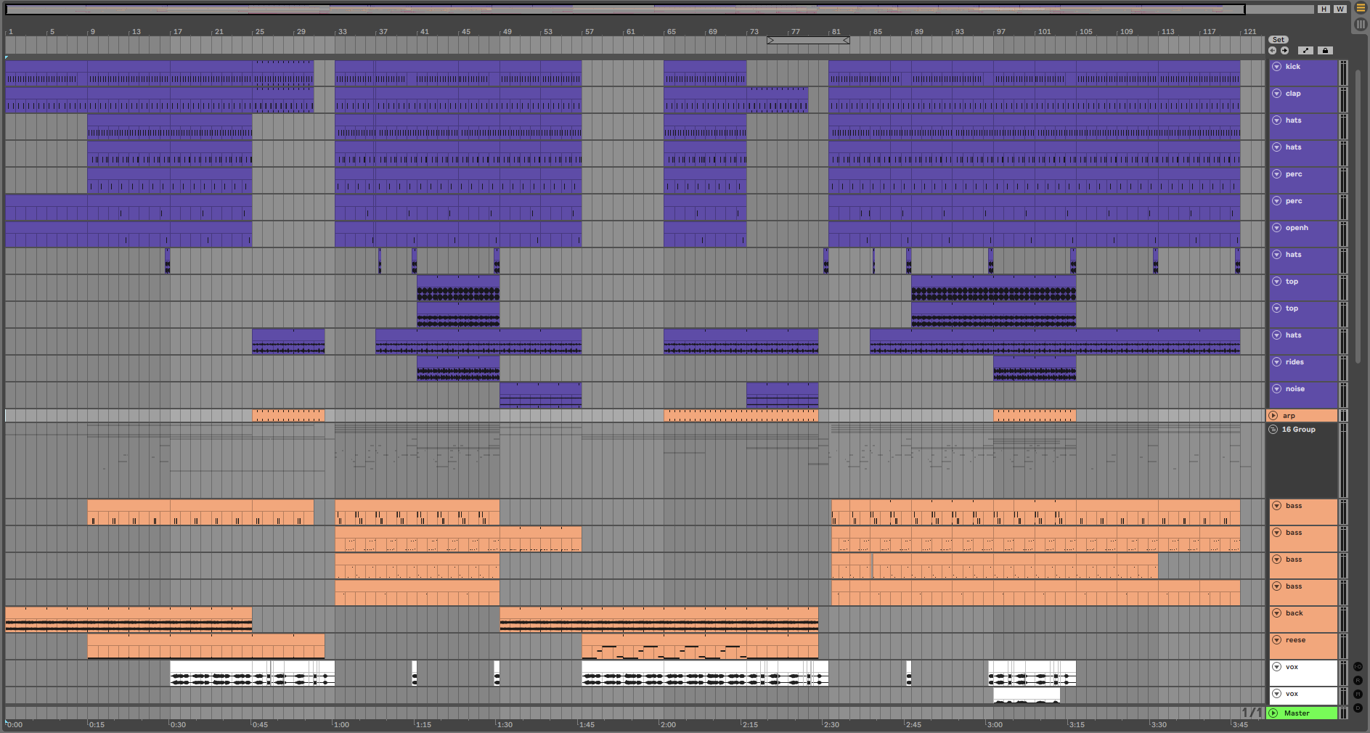The width and height of the screenshot is (1370, 733).
Task: Click the 1/1 grid size label
Action: (1252, 713)
